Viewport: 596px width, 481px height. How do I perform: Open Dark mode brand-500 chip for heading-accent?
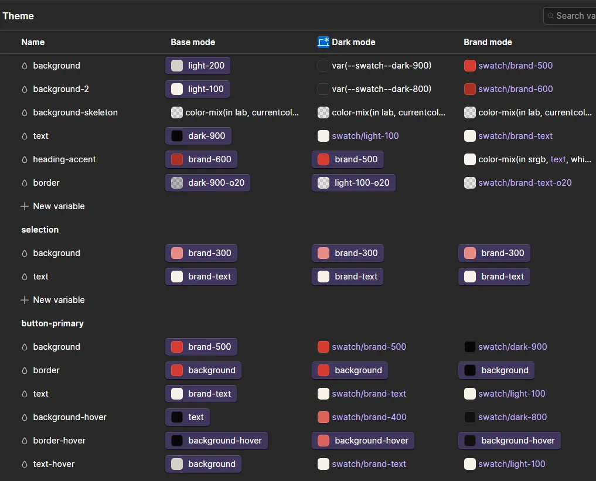point(348,159)
